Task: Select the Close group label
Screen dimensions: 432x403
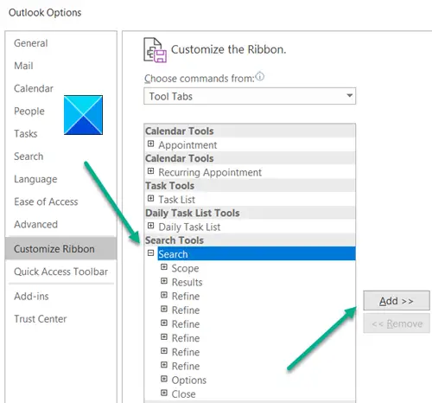Action: tap(183, 394)
